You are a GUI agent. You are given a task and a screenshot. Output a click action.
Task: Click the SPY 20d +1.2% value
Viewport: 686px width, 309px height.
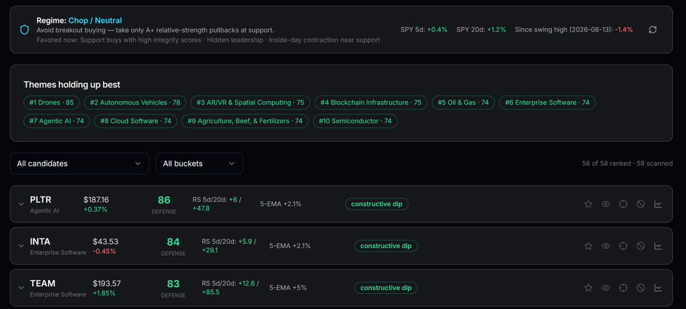tap(497, 30)
